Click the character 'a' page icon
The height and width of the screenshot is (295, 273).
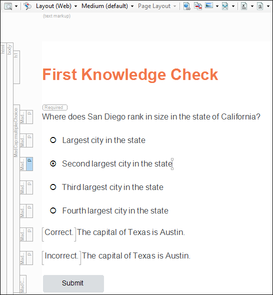point(260,6)
